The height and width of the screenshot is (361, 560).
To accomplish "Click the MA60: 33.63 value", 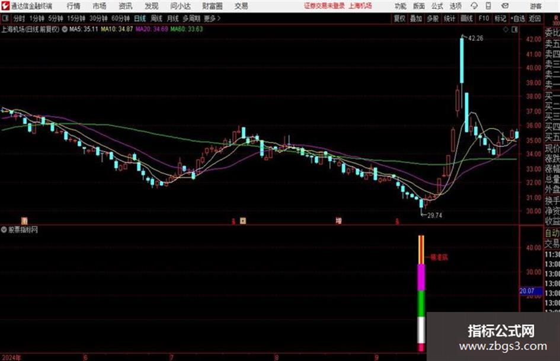I will click(187, 29).
